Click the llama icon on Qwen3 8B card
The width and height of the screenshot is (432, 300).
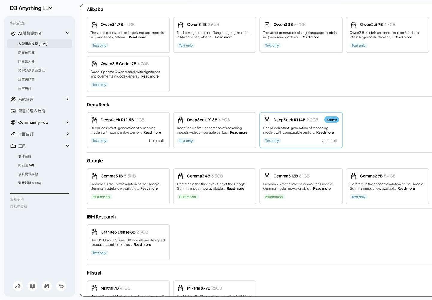click(267, 25)
